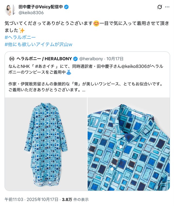Open the #他にも欲しいアイテムが沢山w hashtag
Viewport: 174px width, 206px height.
coord(39,44)
